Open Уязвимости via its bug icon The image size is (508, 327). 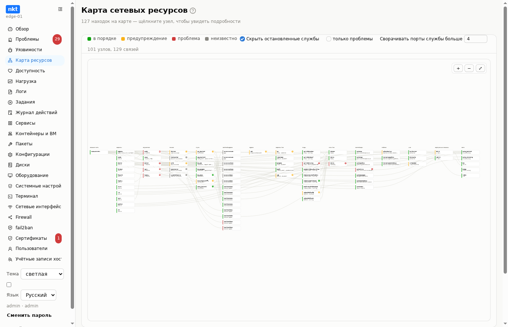click(10, 50)
